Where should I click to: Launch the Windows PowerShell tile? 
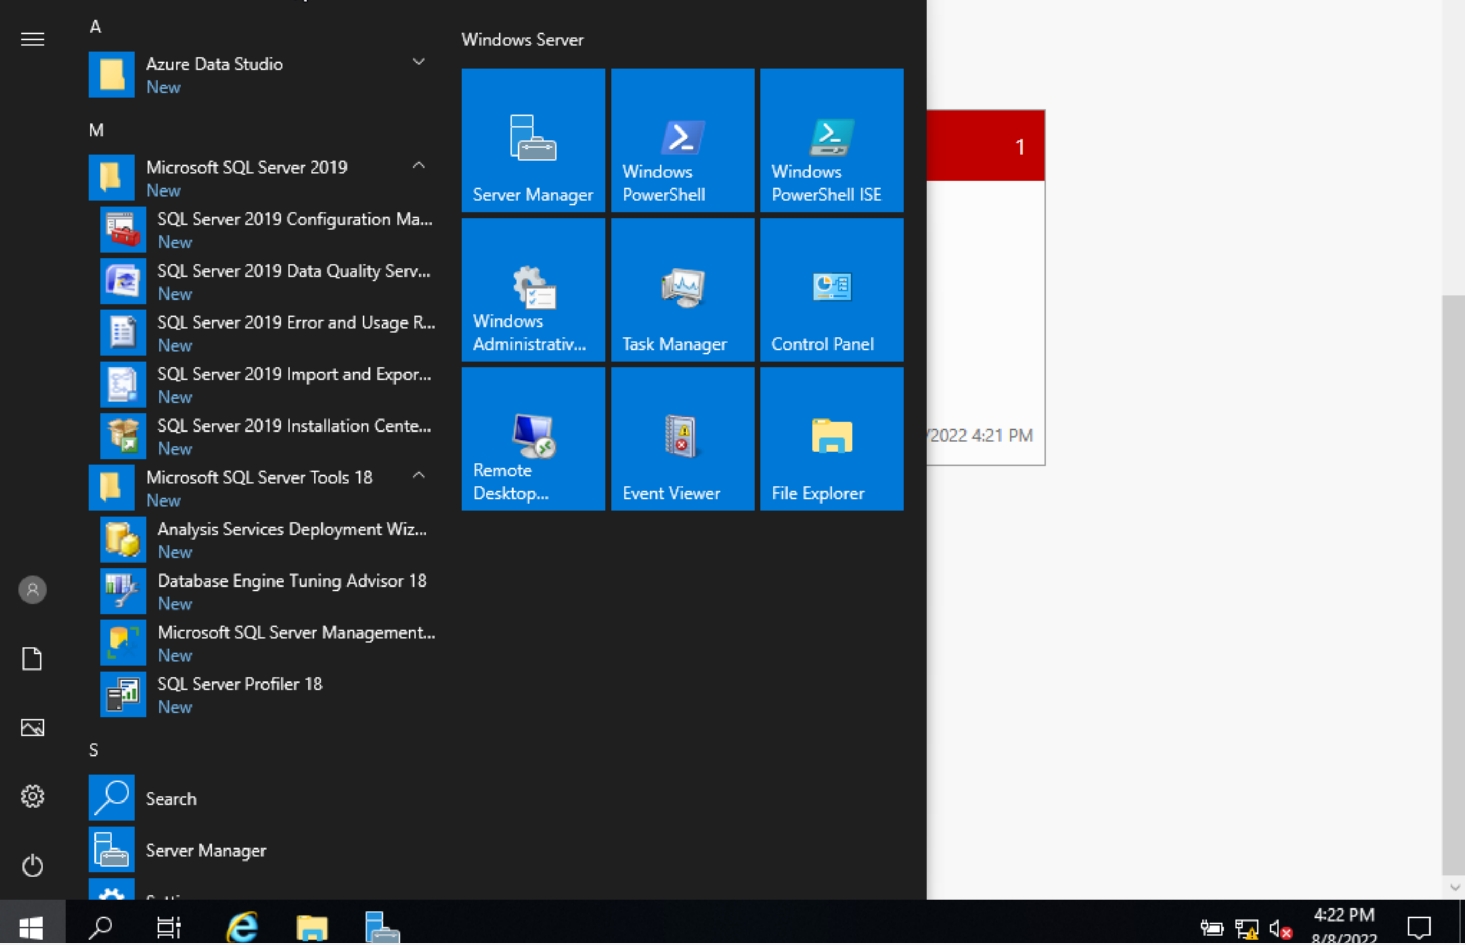pyautogui.click(x=682, y=140)
